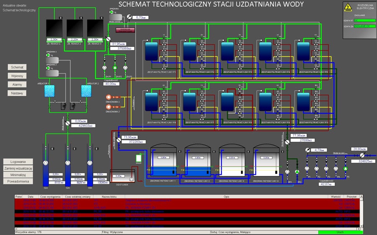Click the Dmuchawa 1 blower icon
The image size is (377, 235).
click(x=108, y=97)
